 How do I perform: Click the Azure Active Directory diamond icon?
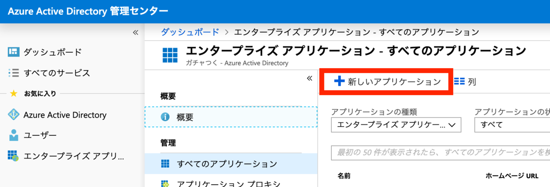[13, 115]
